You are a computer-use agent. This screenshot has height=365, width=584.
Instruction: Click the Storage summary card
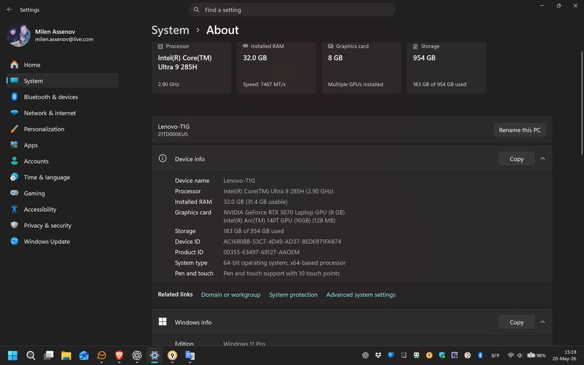point(446,68)
